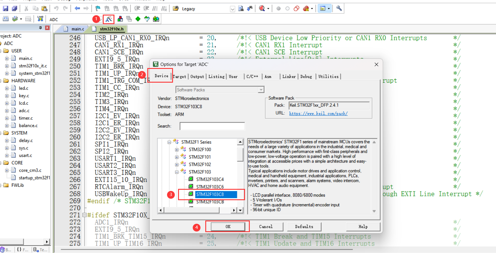Viewport: 496px width, 253px height.
Task: Click the Cancel button
Action: click(x=266, y=227)
